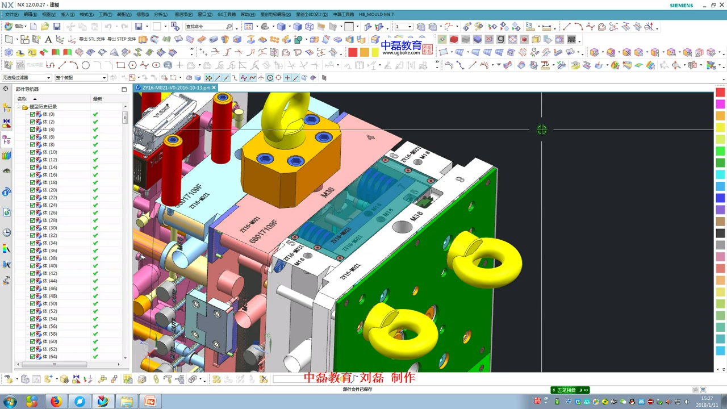This screenshot has height=409, width=727.
Task: Open the Windows Start button
Action: (10, 402)
